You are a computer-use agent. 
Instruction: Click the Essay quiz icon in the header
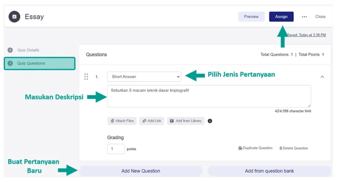(14, 16)
